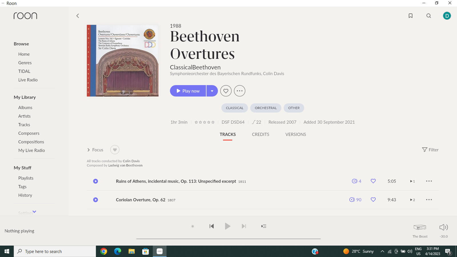
Task: Favorite the Coriolan Overture track
Action: 373,200
